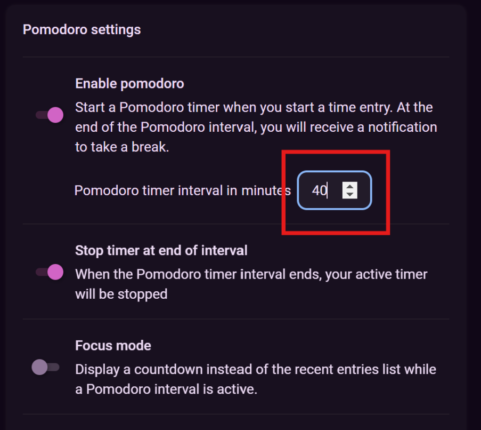Click the Pomodoro settings heading

point(81,29)
